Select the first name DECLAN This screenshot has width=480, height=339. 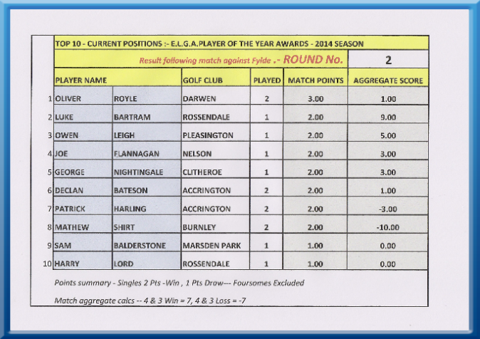click(x=69, y=190)
